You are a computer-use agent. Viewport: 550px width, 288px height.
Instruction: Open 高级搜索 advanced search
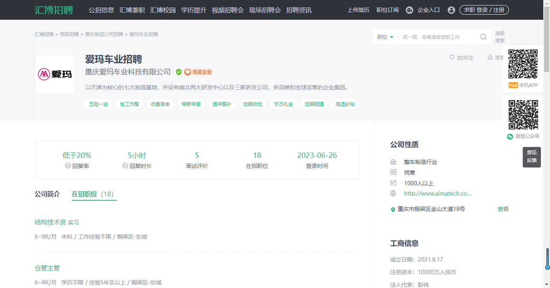pos(500,37)
